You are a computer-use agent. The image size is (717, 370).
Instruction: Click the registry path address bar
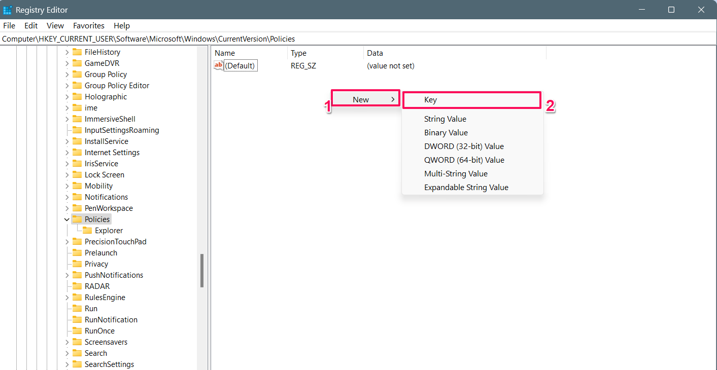coord(358,39)
